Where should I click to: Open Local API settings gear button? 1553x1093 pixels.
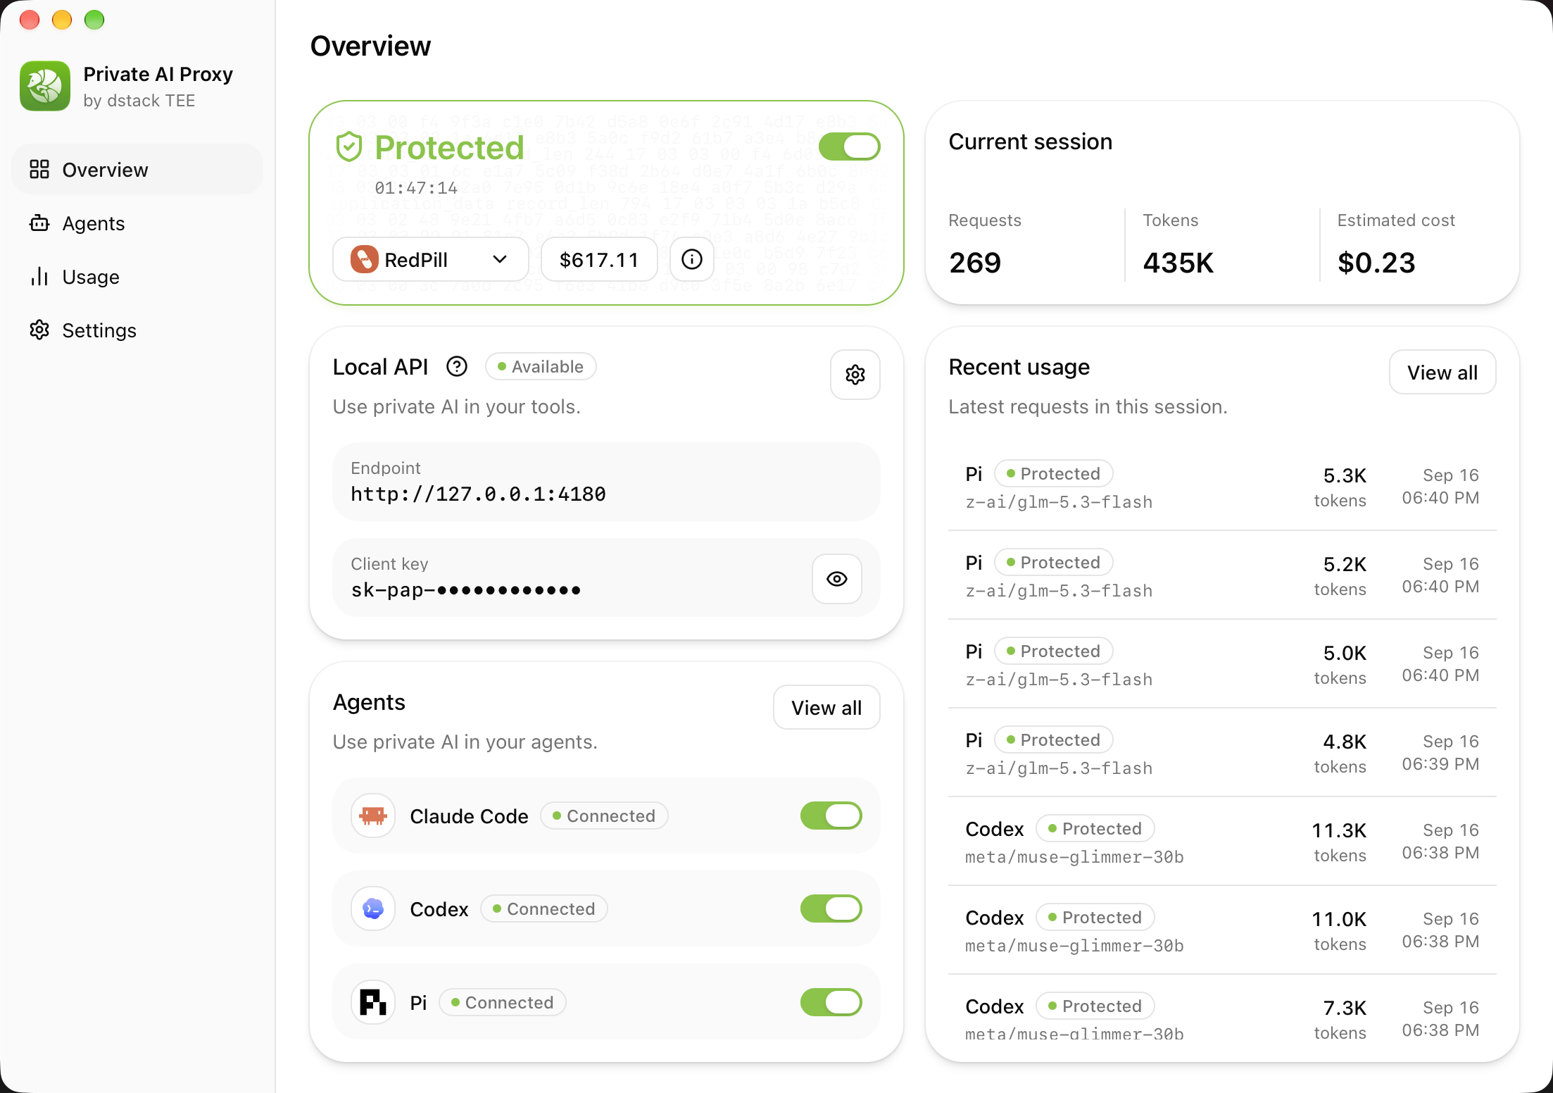(855, 375)
